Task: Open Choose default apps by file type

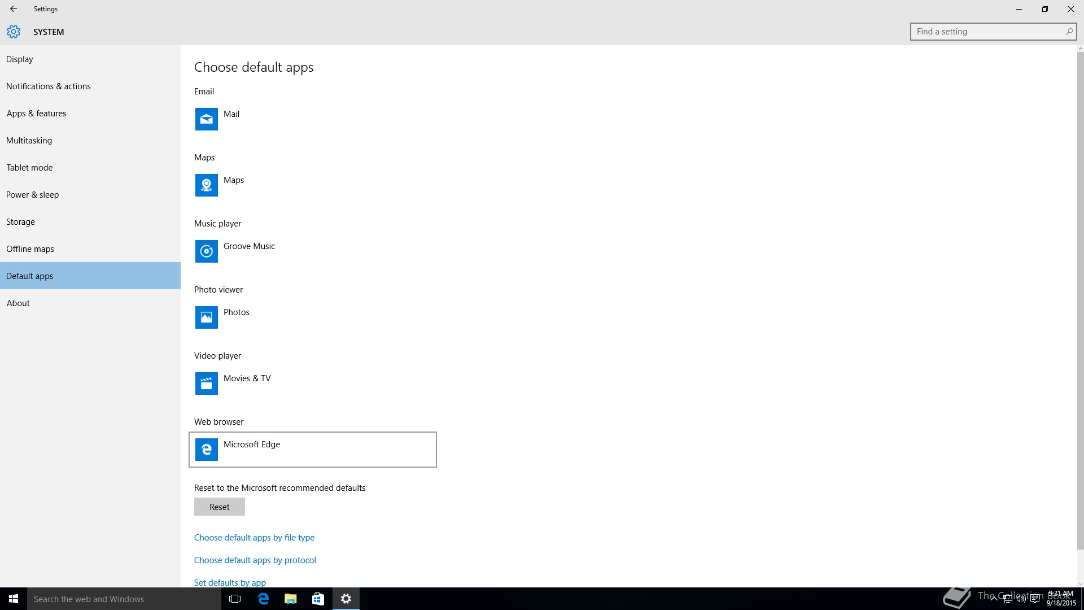Action: 254,538
